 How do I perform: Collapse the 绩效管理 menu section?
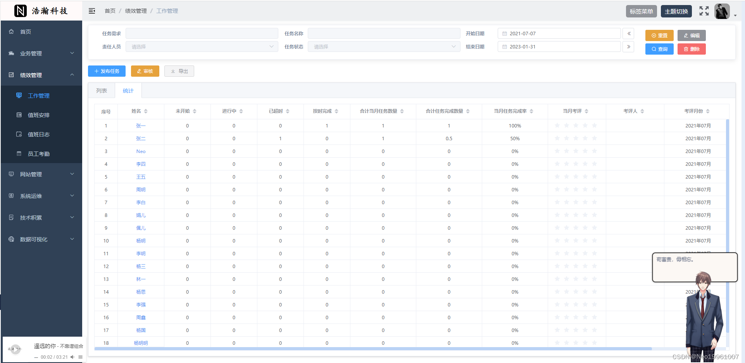point(72,75)
